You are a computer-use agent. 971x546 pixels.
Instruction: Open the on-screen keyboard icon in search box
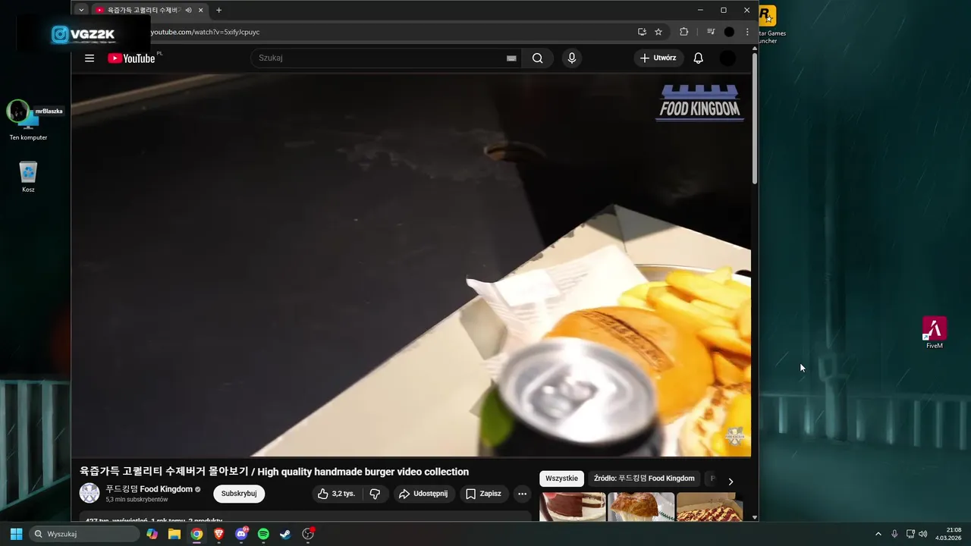(x=511, y=58)
